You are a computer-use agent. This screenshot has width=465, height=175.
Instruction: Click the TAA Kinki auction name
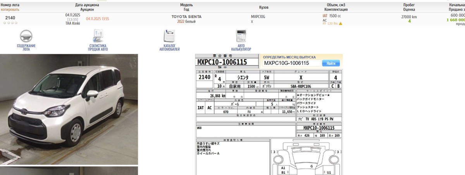[x=73, y=23]
